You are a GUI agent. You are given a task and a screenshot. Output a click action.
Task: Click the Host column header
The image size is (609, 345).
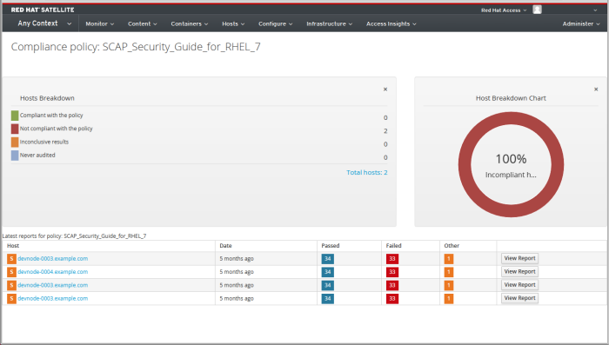pyautogui.click(x=13, y=246)
